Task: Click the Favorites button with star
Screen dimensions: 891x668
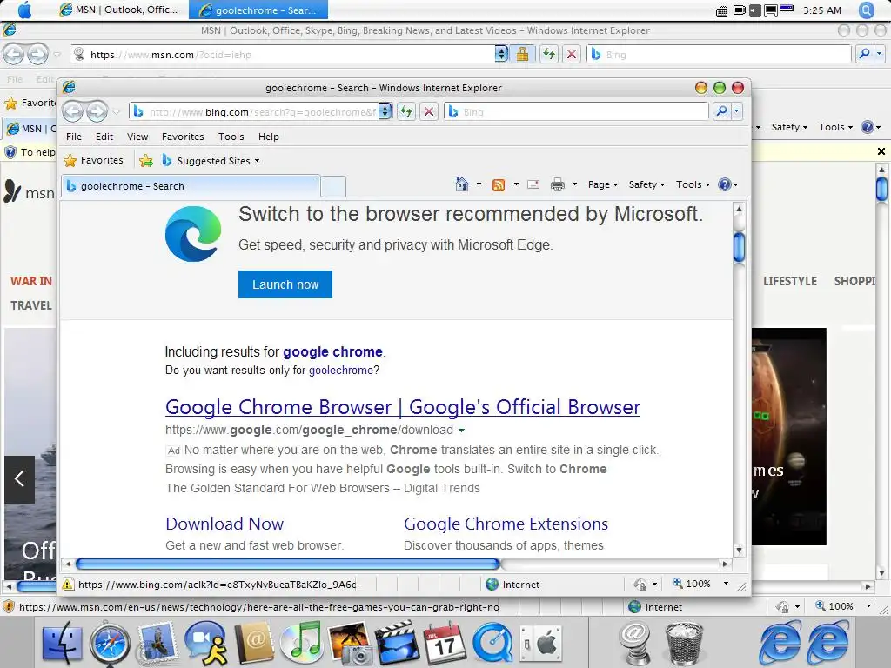Action: pyautogui.click(x=94, y=160)
